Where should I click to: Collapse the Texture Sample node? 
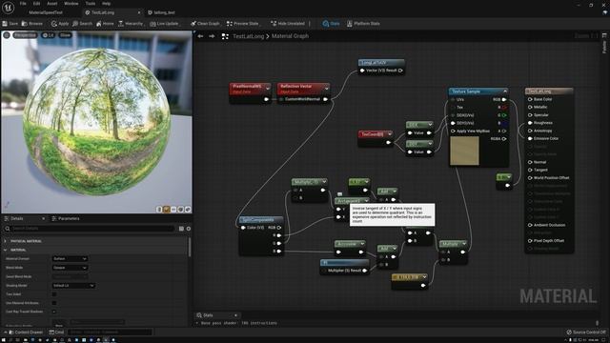click(505, 91)
